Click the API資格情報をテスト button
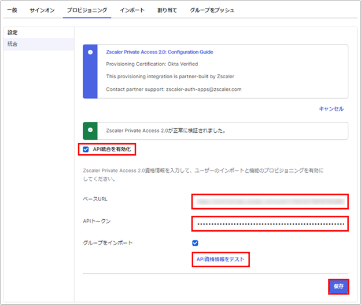The width and height of the screenshot is (361, 305). (x=220, y=259)
